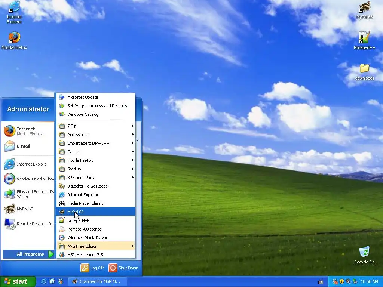Launch highlighted MyPal 68 in programs list
The image size is (383, 287).
tap(96, 212)
